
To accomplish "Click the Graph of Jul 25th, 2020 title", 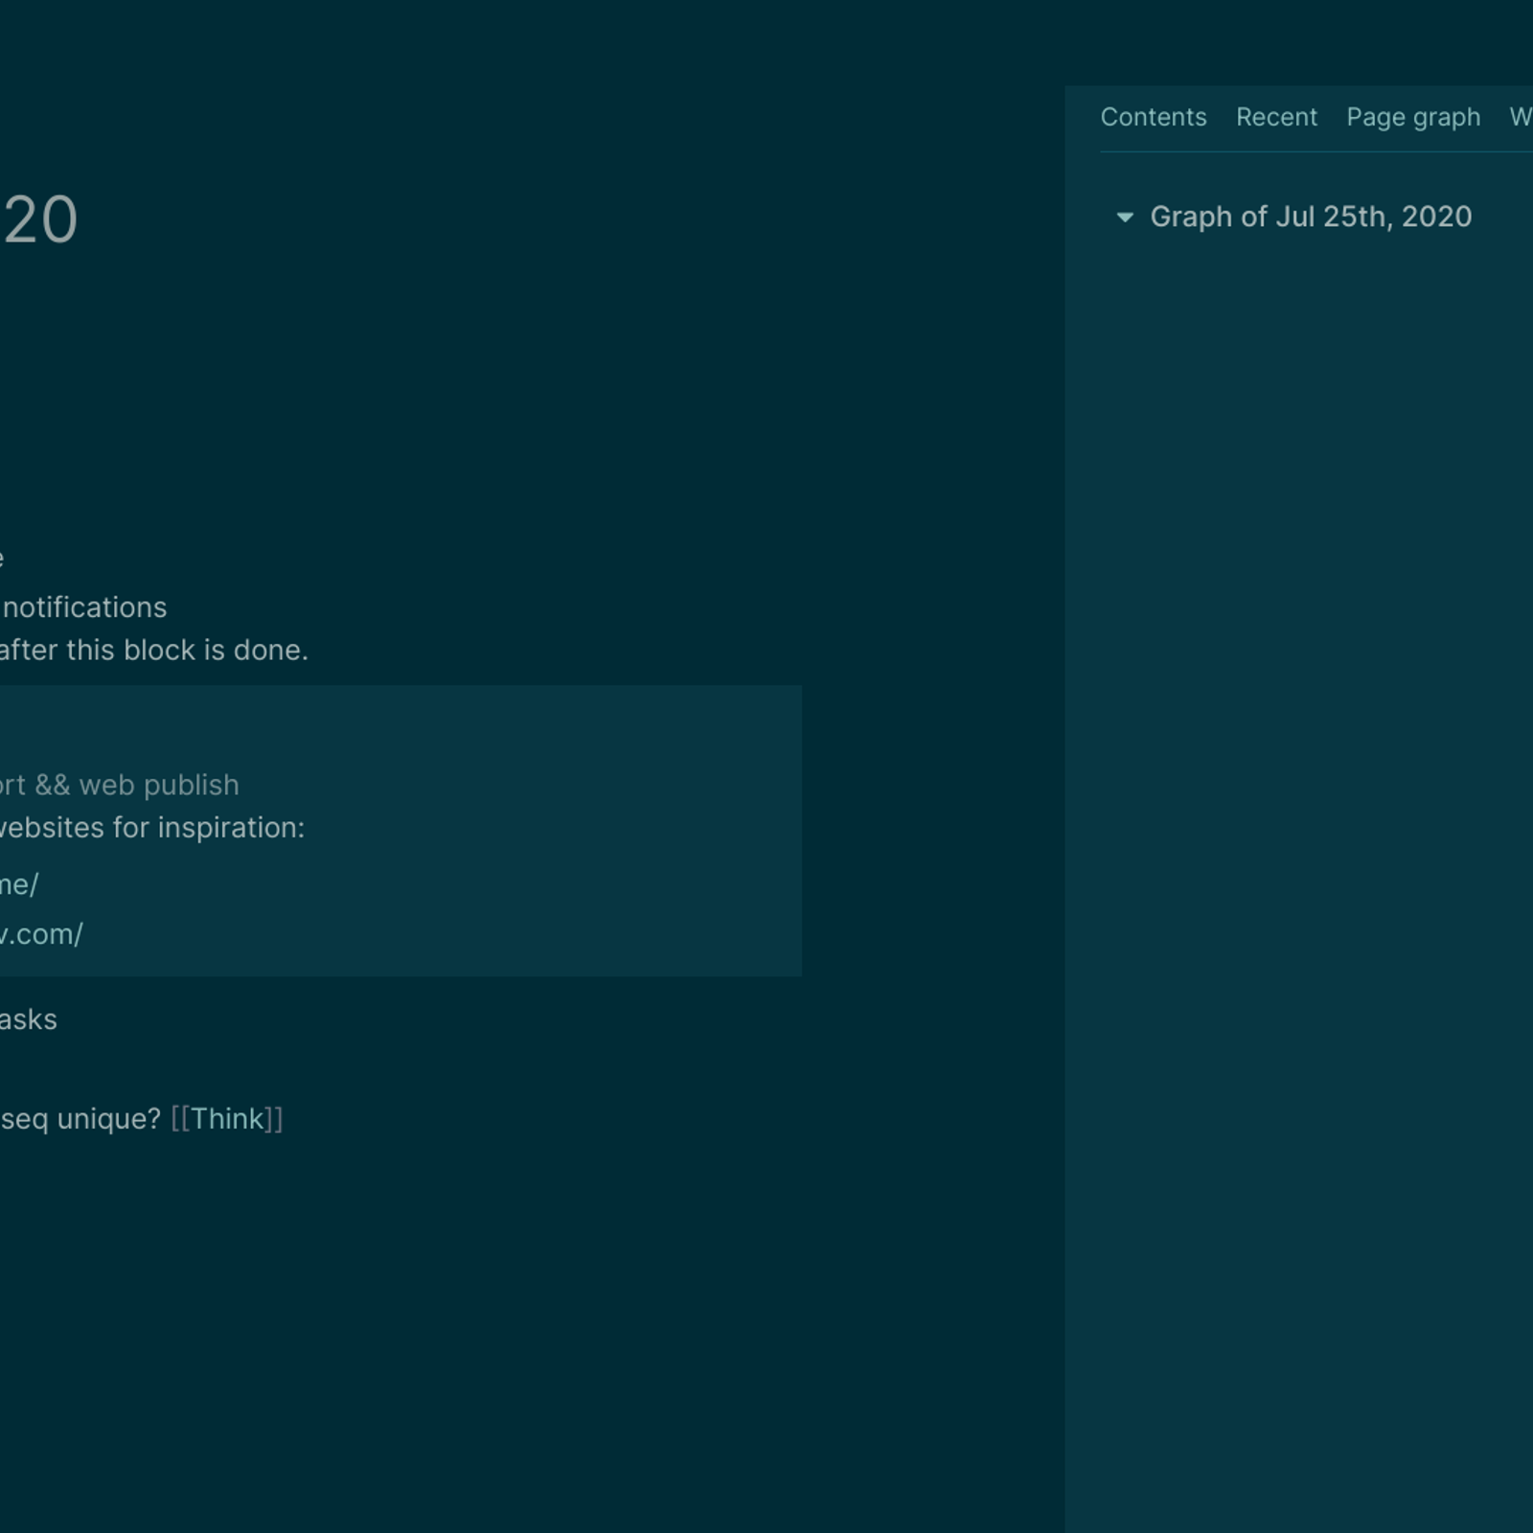I will [1310, 217].
